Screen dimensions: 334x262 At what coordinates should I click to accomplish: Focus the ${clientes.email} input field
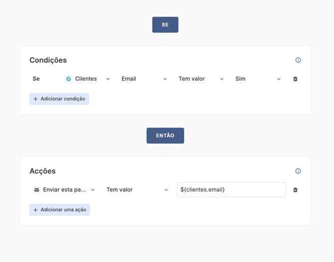pyautogui.click(x=231, y=190)
